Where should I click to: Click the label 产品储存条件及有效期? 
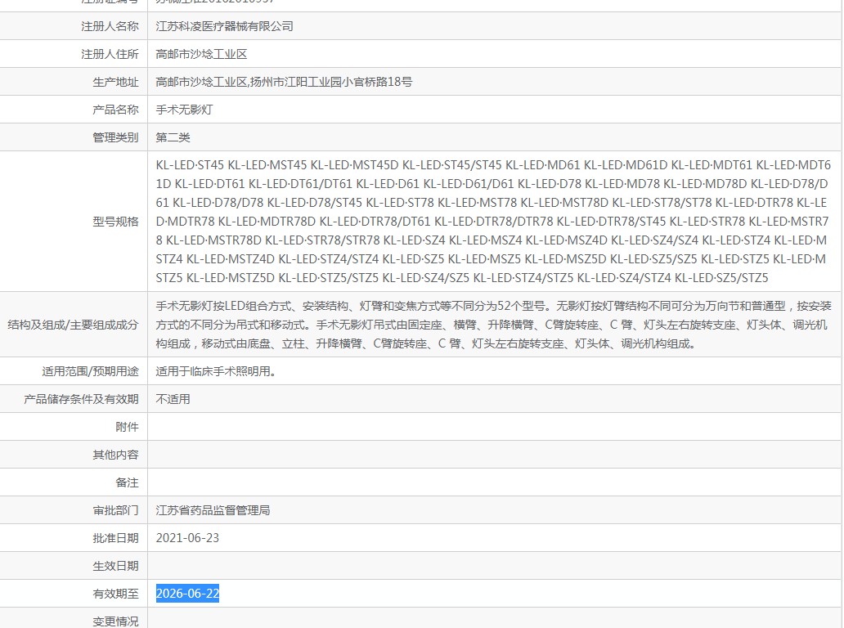pyautogui.click(x=81, y=399)
